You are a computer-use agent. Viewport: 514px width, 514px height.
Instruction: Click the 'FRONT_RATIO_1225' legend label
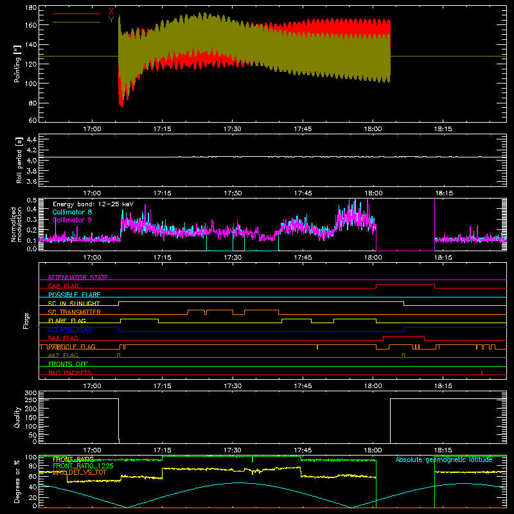(x=83, y=466)
